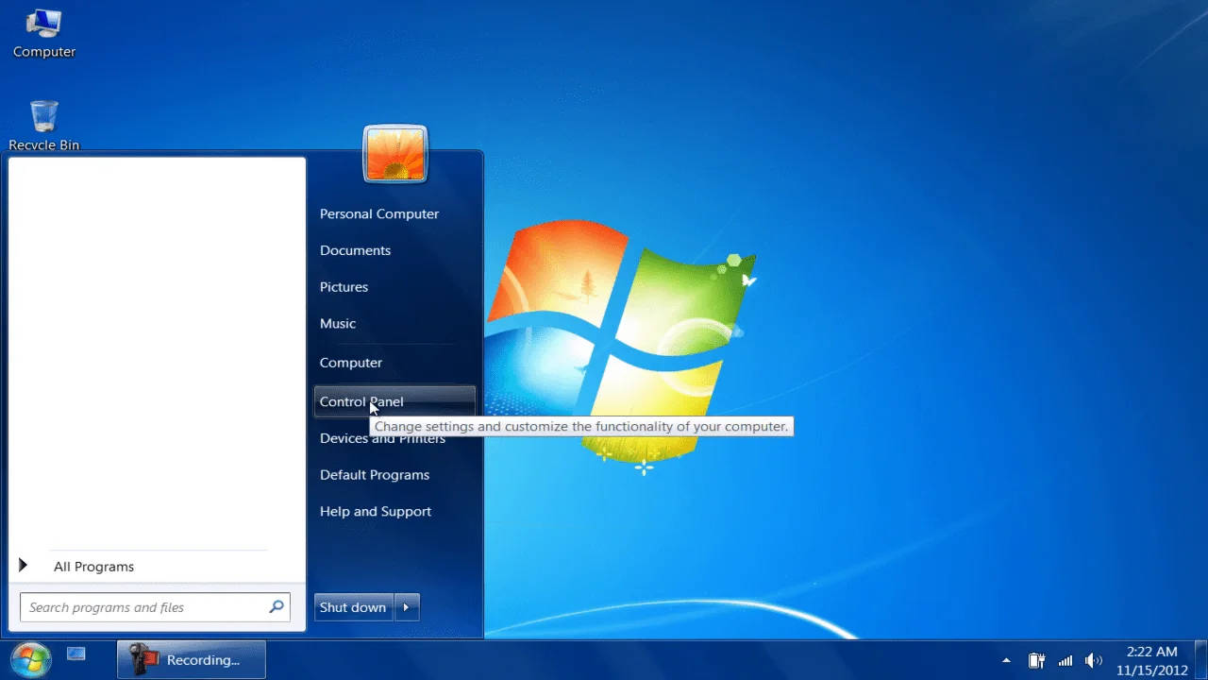Open Music from the Start menu

[x=394, y=324]
